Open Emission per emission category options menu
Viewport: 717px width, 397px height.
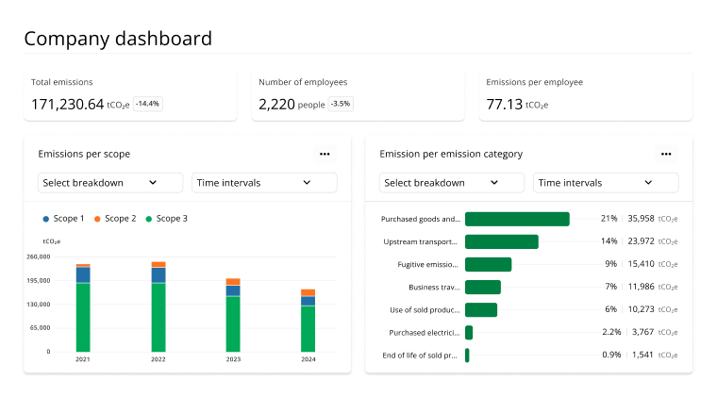[x=666, y=154]
